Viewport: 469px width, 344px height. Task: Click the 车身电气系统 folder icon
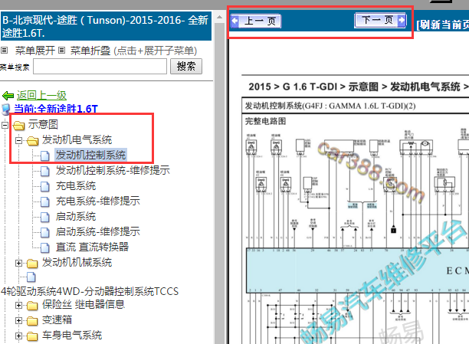point(32,336)
